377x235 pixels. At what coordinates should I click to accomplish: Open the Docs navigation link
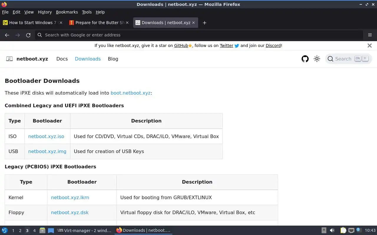click(62, 59)
